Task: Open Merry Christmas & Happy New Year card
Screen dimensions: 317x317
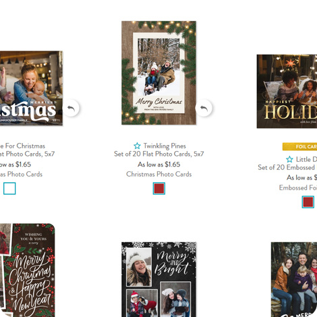Action: [27, 270]
